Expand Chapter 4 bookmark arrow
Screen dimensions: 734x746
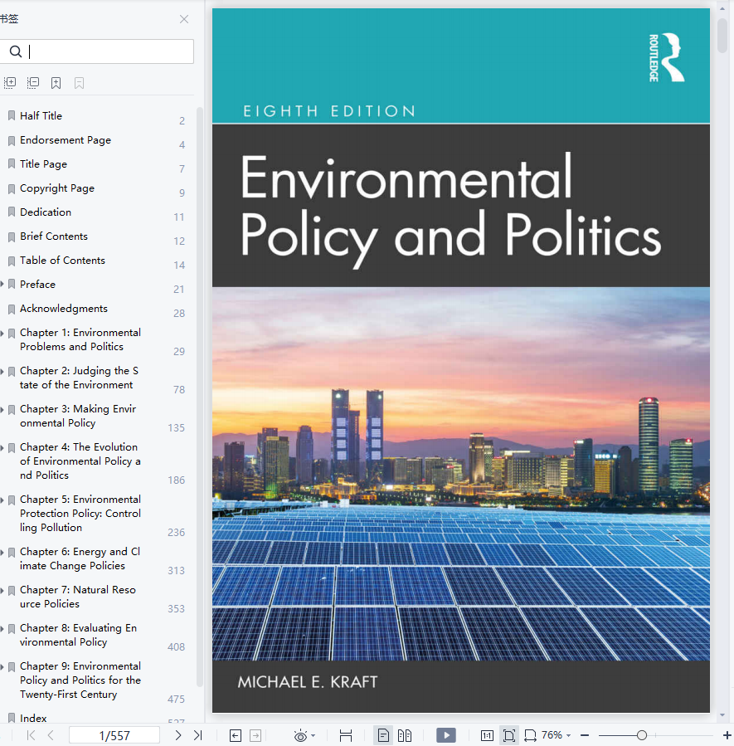coord(2,448)
